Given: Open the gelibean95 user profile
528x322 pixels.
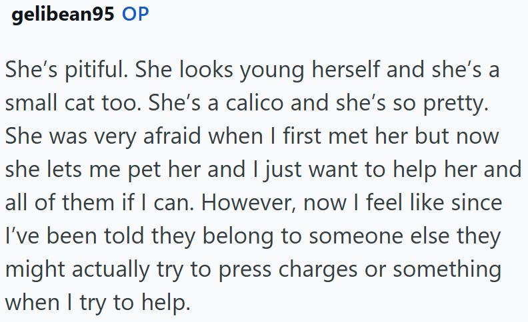Looking at the screenshot, I should 63,15.
